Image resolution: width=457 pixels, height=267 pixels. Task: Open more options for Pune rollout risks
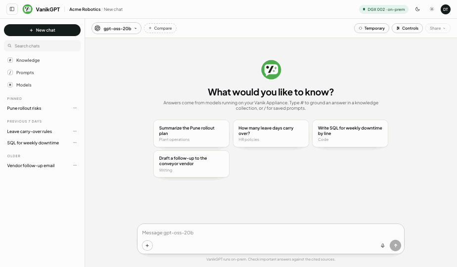[75, 108]
